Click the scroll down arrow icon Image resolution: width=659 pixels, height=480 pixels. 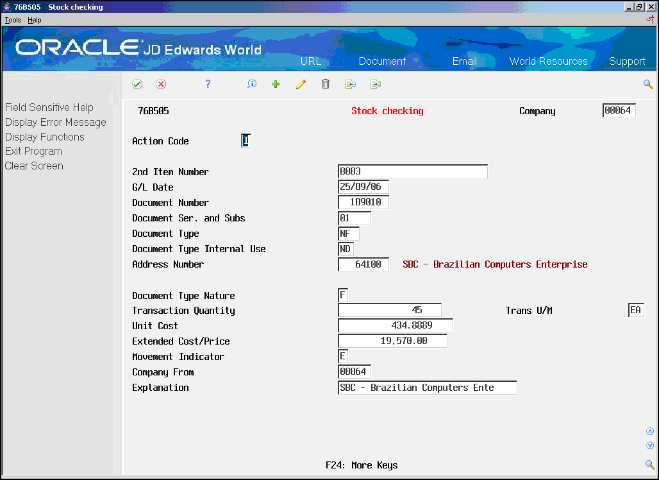(650, 445)
